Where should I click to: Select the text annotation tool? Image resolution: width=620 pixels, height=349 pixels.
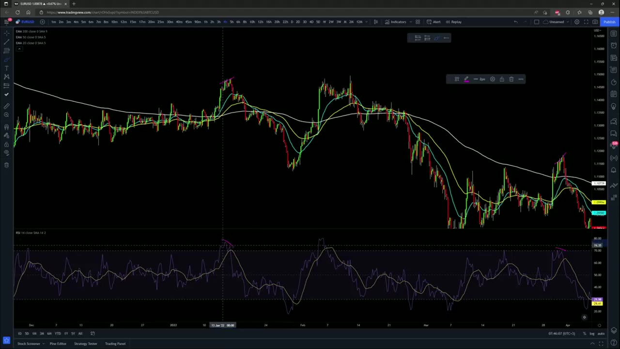coord(6,68)
